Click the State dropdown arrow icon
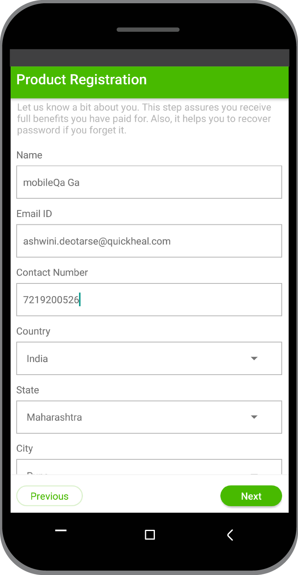 pyautogui.click(x=254, y=417)
